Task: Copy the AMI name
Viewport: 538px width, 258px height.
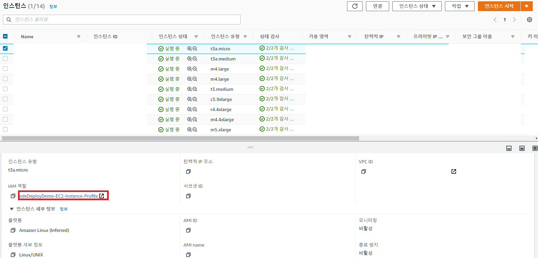Action: (x=188, y=255)
